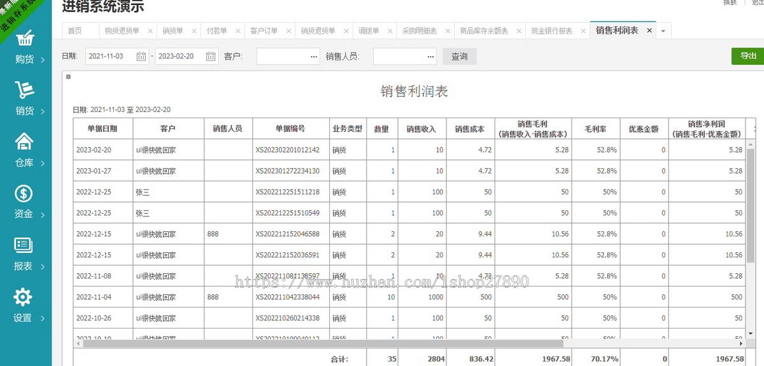Image resolution: width=764 pixels, height=366 pixels.
Task: Click order number XS202212251510549
Action: [288, 213]
